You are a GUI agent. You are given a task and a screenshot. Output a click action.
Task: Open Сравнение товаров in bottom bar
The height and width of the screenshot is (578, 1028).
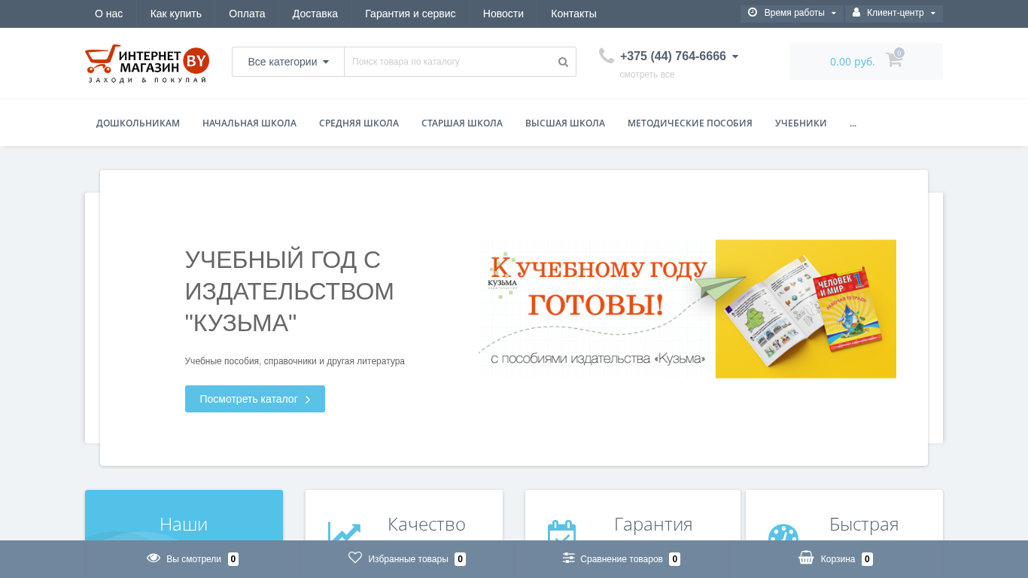point(622,559)
